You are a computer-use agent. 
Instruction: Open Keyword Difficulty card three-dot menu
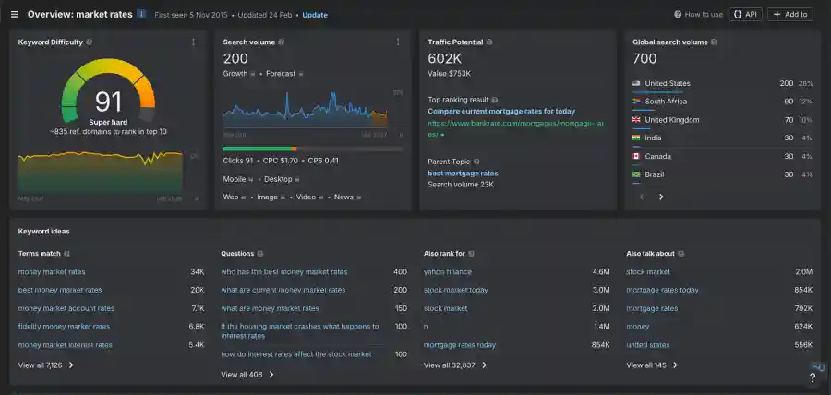pos(193,42)
